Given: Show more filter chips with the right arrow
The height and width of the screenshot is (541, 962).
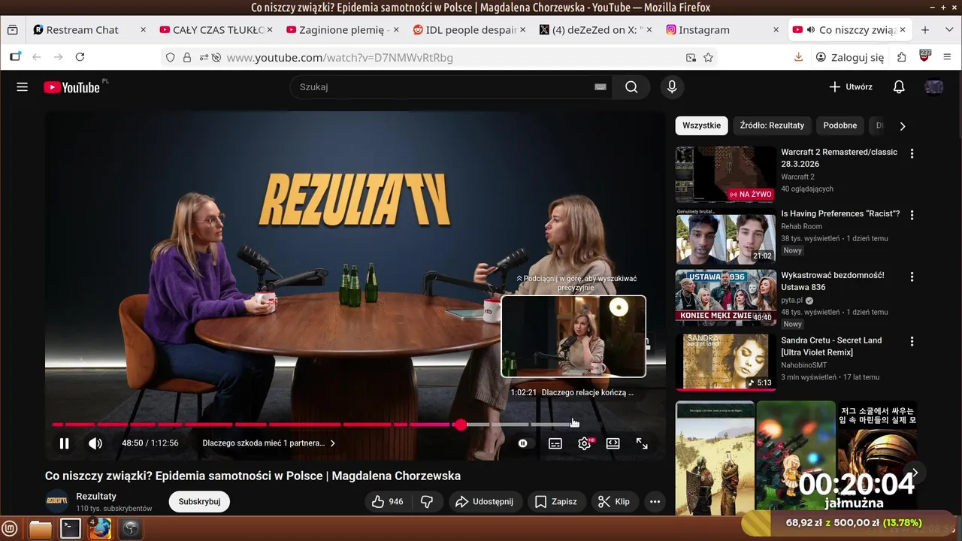Looking at the screenshot, I should pos(903,126).
